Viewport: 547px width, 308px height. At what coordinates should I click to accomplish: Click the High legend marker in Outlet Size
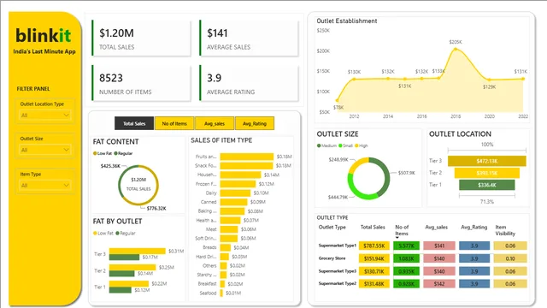coord(356,145)
